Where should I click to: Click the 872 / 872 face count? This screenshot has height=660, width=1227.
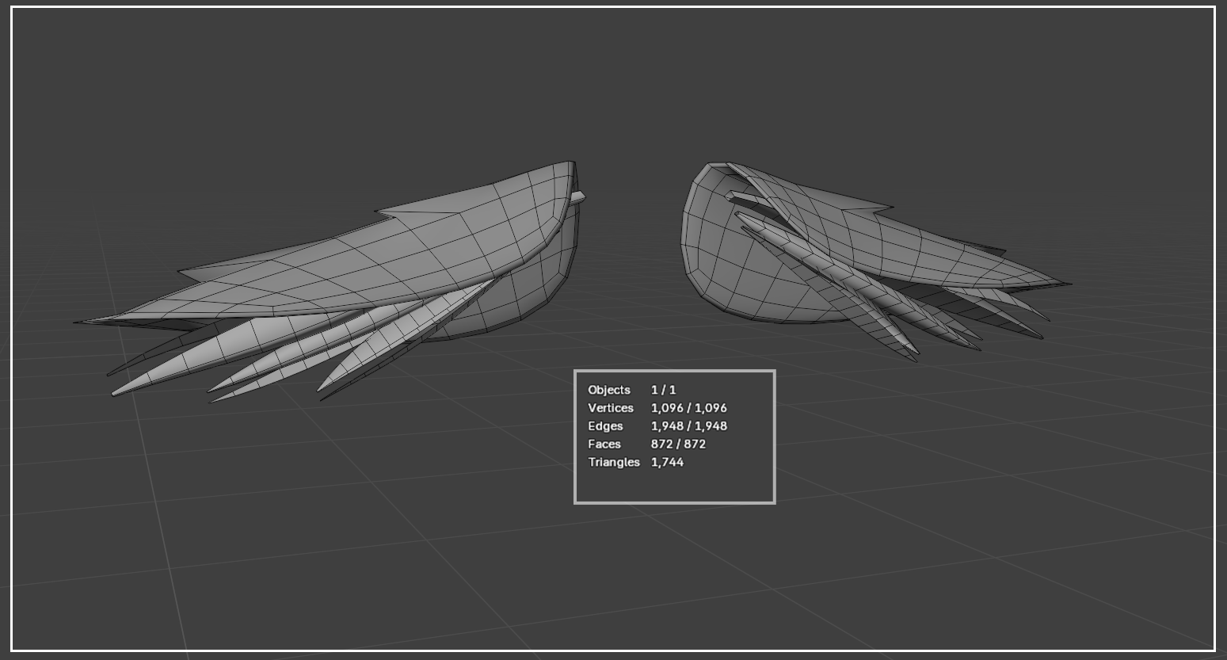coord(678,444)
